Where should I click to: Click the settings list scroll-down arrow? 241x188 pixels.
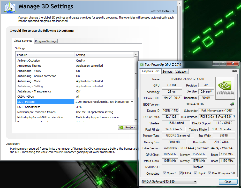[x=136, y=120]
